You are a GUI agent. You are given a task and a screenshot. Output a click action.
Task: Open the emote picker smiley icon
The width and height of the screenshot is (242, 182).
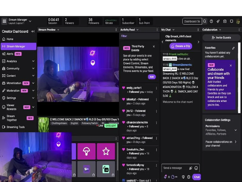pos(196,168)
